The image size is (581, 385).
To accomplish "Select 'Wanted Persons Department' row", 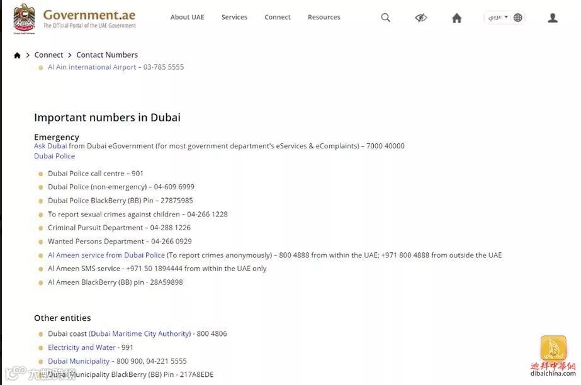I will [120, 242].
